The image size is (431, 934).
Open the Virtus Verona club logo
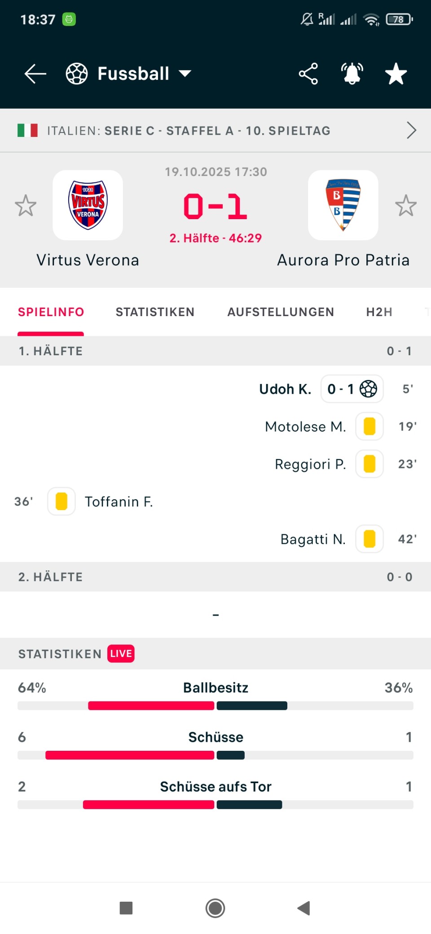88,205
